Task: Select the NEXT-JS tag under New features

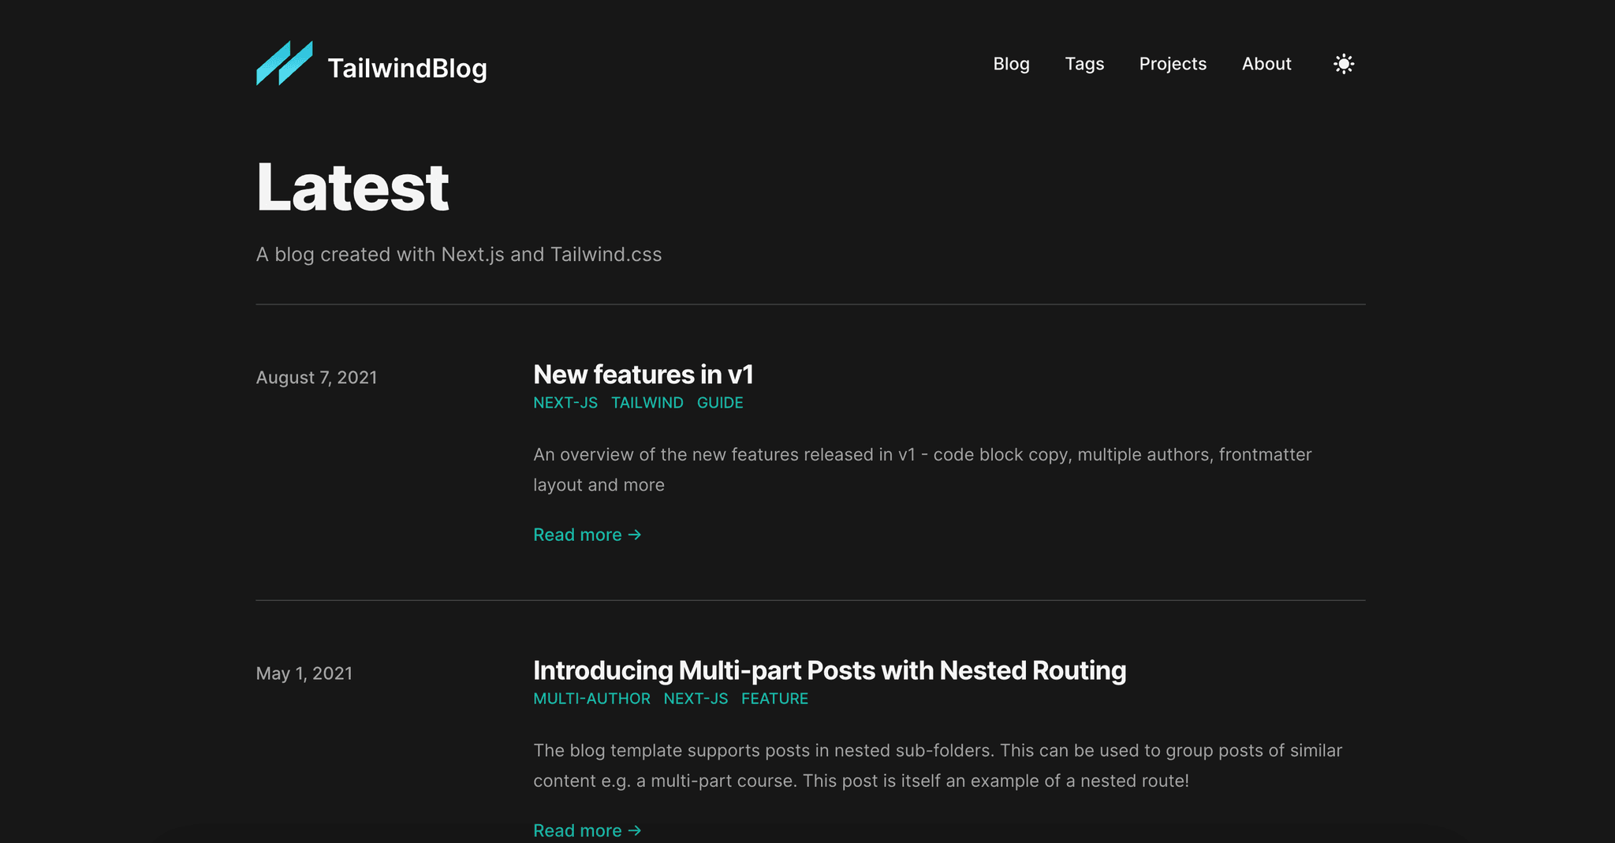Action: [x=565, y=402]
